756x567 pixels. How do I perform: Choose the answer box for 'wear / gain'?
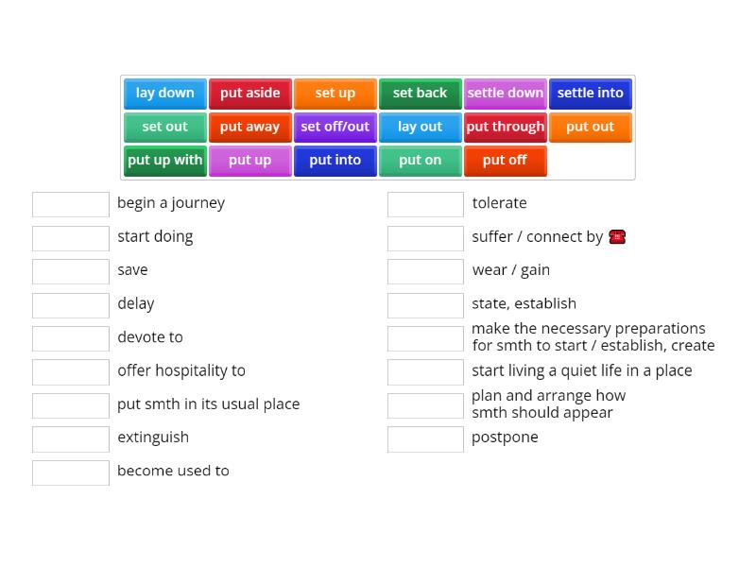pyautogui.click(x=426, y=271)
